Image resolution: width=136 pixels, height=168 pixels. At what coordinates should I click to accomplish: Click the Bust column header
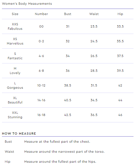(x=68, y=14)
